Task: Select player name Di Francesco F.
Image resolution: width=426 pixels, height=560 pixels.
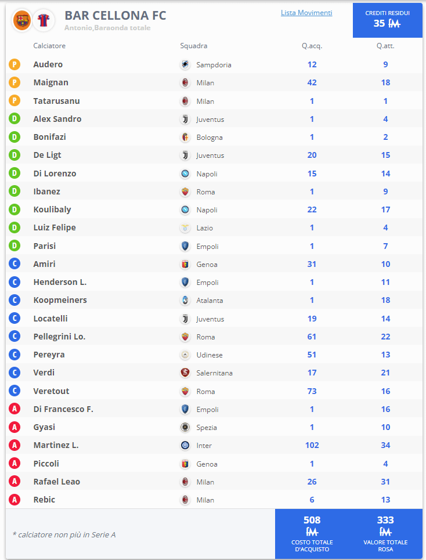Action: click(63, 409)
